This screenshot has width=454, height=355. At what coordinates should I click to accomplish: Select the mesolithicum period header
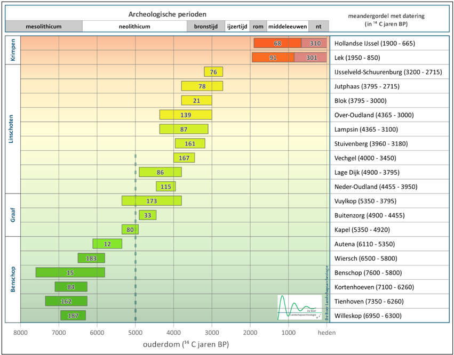[x=44, y=26]
